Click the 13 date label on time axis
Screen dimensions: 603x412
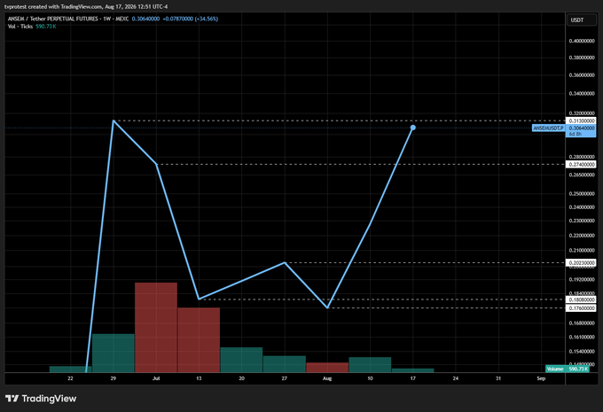(199, 378)
